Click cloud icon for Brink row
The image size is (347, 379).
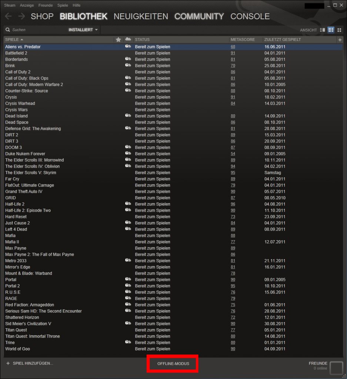(x=128, y=65)
